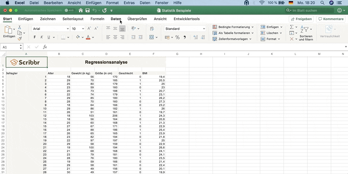Screen dimensions: 348x174
Task: Expand Als Tabelle formatieren options
Action: click(233, 33)
